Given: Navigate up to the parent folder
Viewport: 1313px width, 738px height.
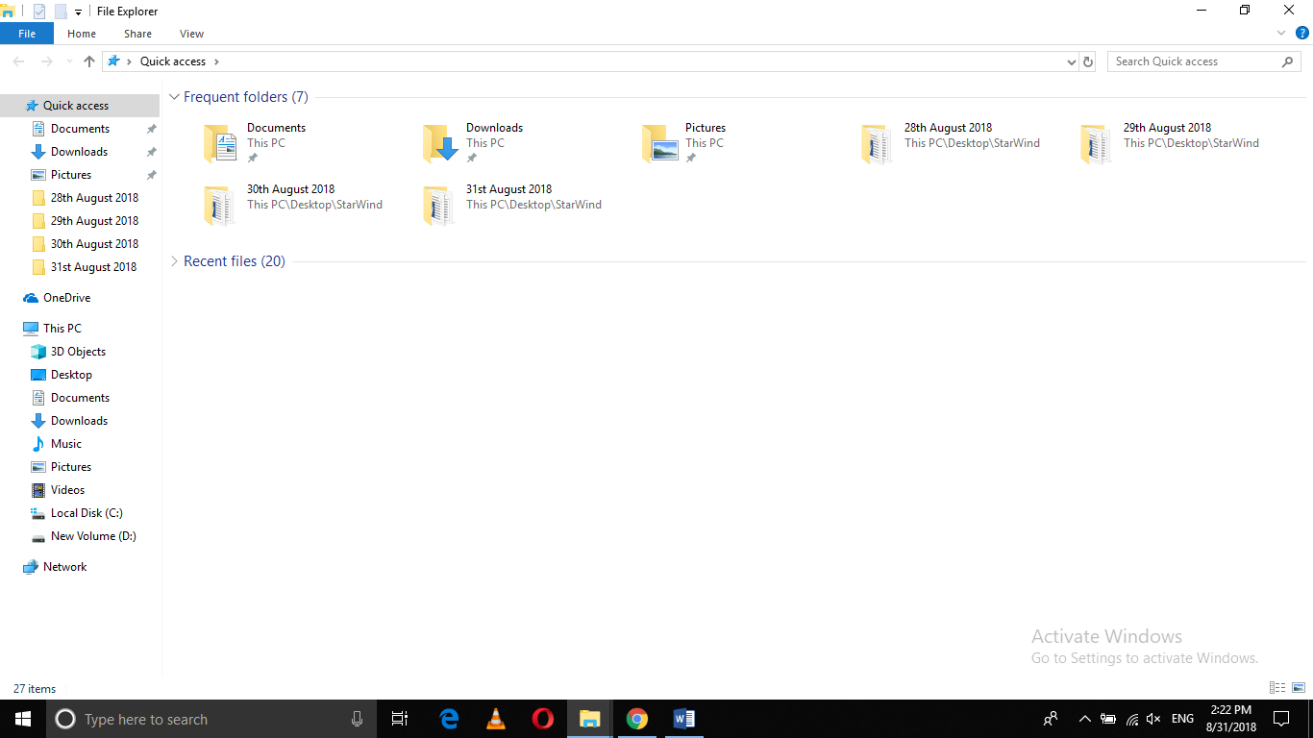Looking at the screenshot, I should point(88,61).
